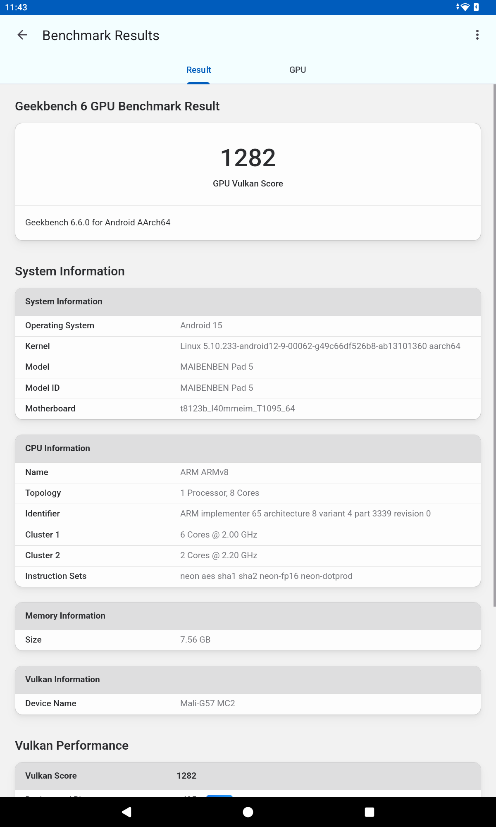Image resolution: width=496 pixels, height=827 pixels.
Task: Select the 1282 GPU Vulkan score number
Action: pos(248,158)
